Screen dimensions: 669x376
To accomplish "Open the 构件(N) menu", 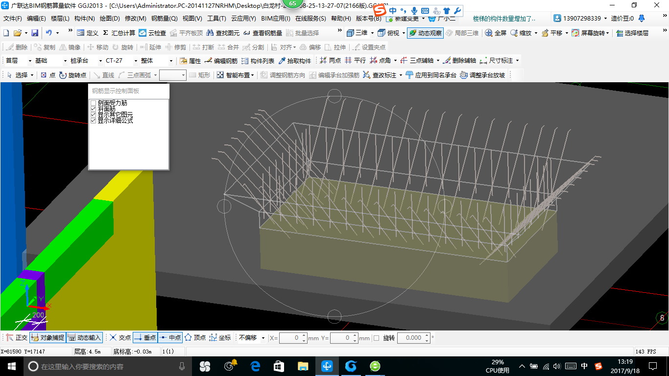I will 85,19.
